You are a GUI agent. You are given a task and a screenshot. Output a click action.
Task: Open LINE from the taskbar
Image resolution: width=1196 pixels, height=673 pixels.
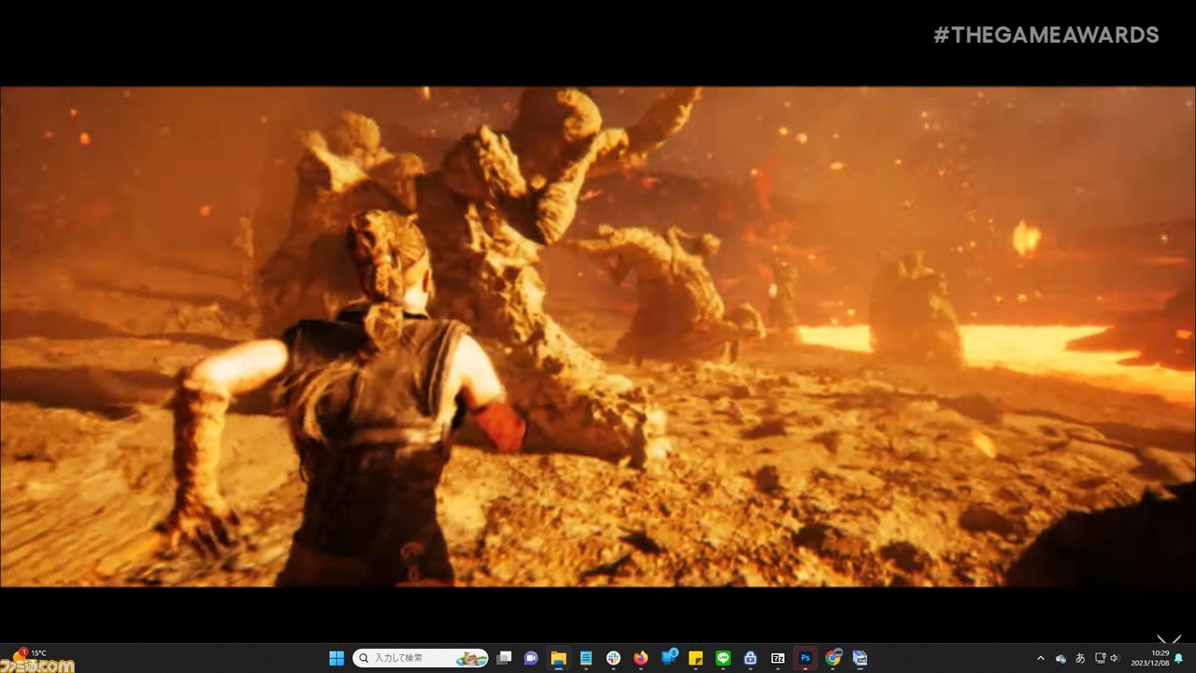722,658
